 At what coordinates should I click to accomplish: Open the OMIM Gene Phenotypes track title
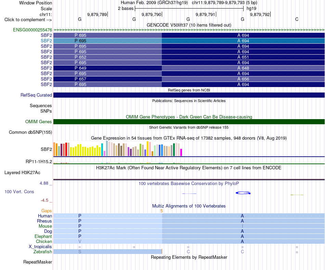pyautogui.click(x=189, y=117)
